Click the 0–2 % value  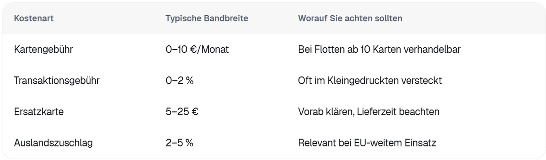click(179, 81)
